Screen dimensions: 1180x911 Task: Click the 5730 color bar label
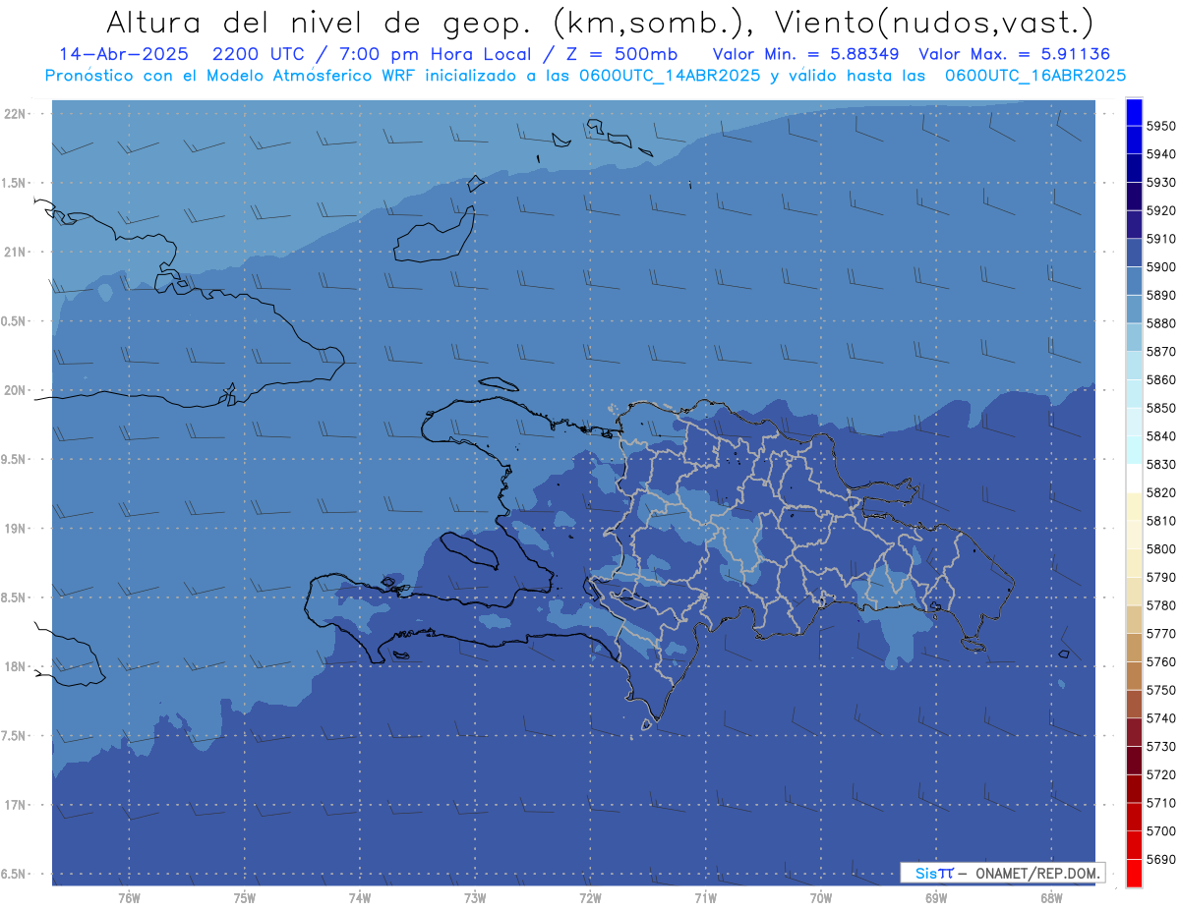click(1161, 747)
